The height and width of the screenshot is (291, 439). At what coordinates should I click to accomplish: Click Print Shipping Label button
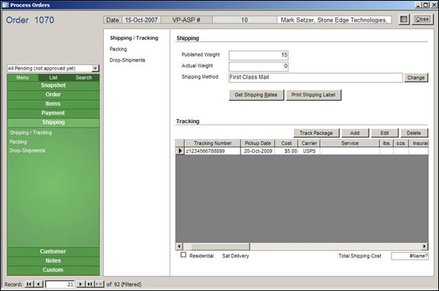[313, 95]
